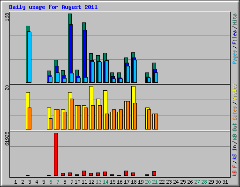The image size is (240, 187).
Task: Select day 23 on the x-axis
Action: pyautogui.click(x=169, y=182)
